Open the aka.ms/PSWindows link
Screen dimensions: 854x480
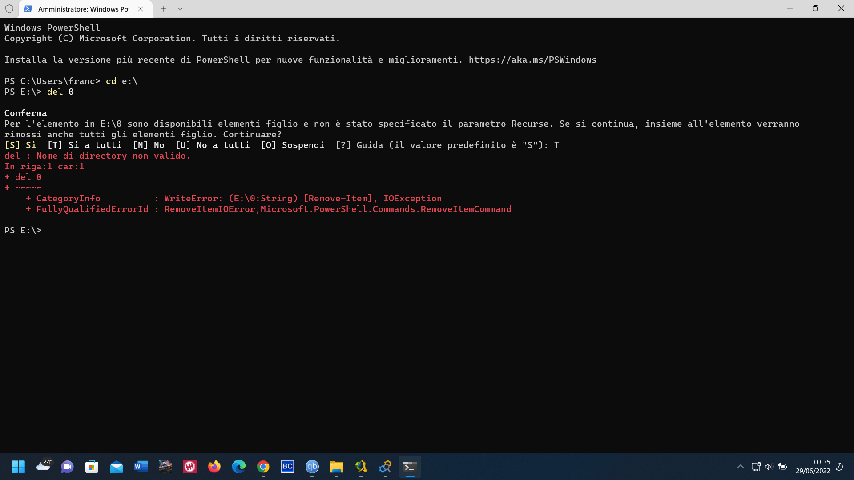tap(532, 60)
